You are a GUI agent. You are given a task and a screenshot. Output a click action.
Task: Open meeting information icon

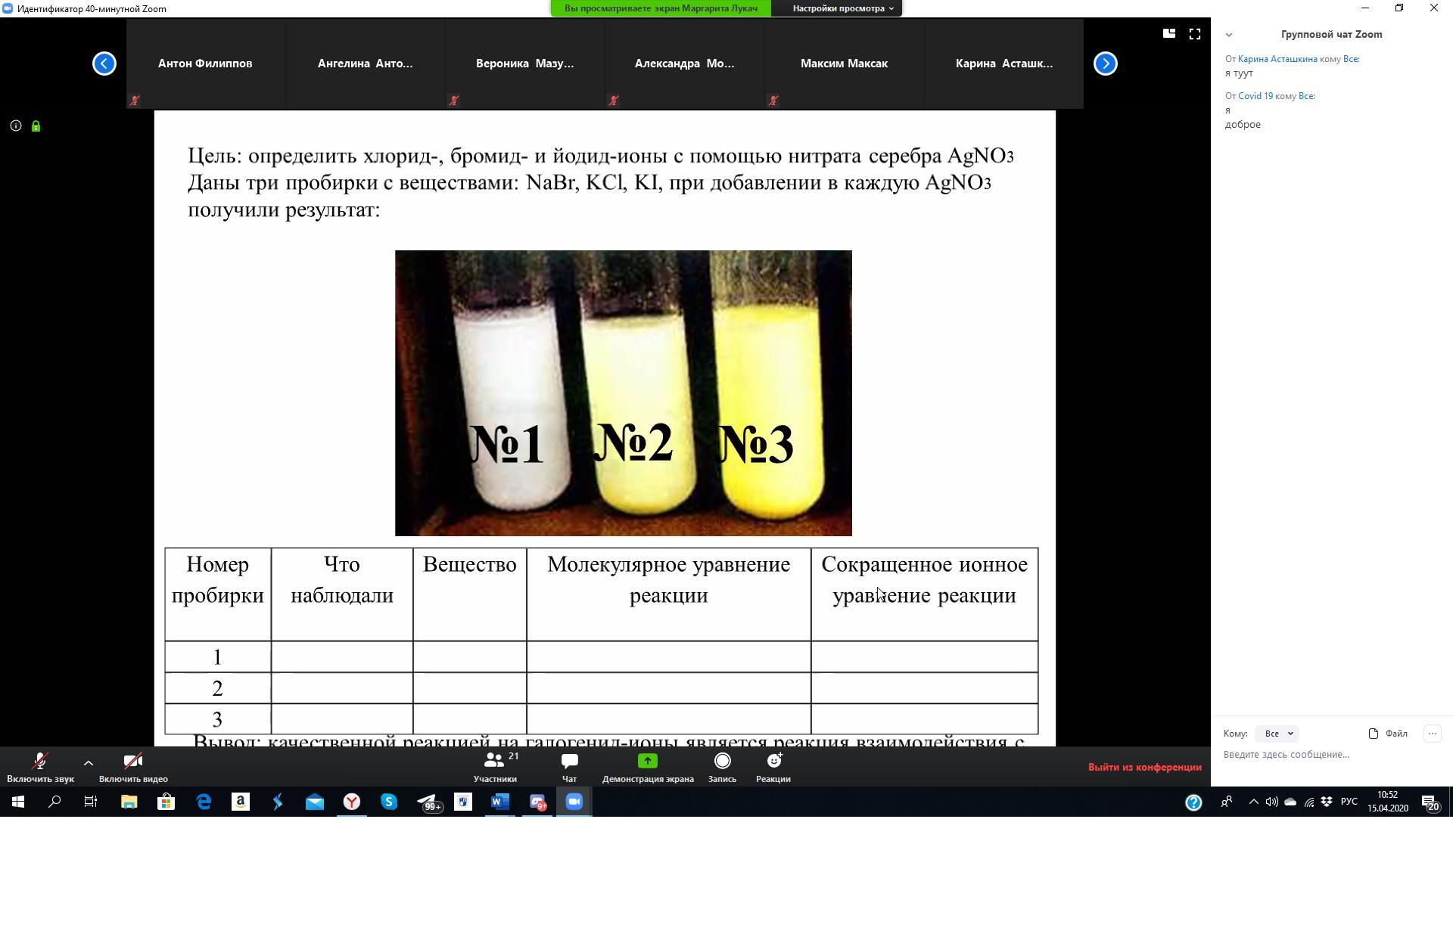(x=15, y=126)
